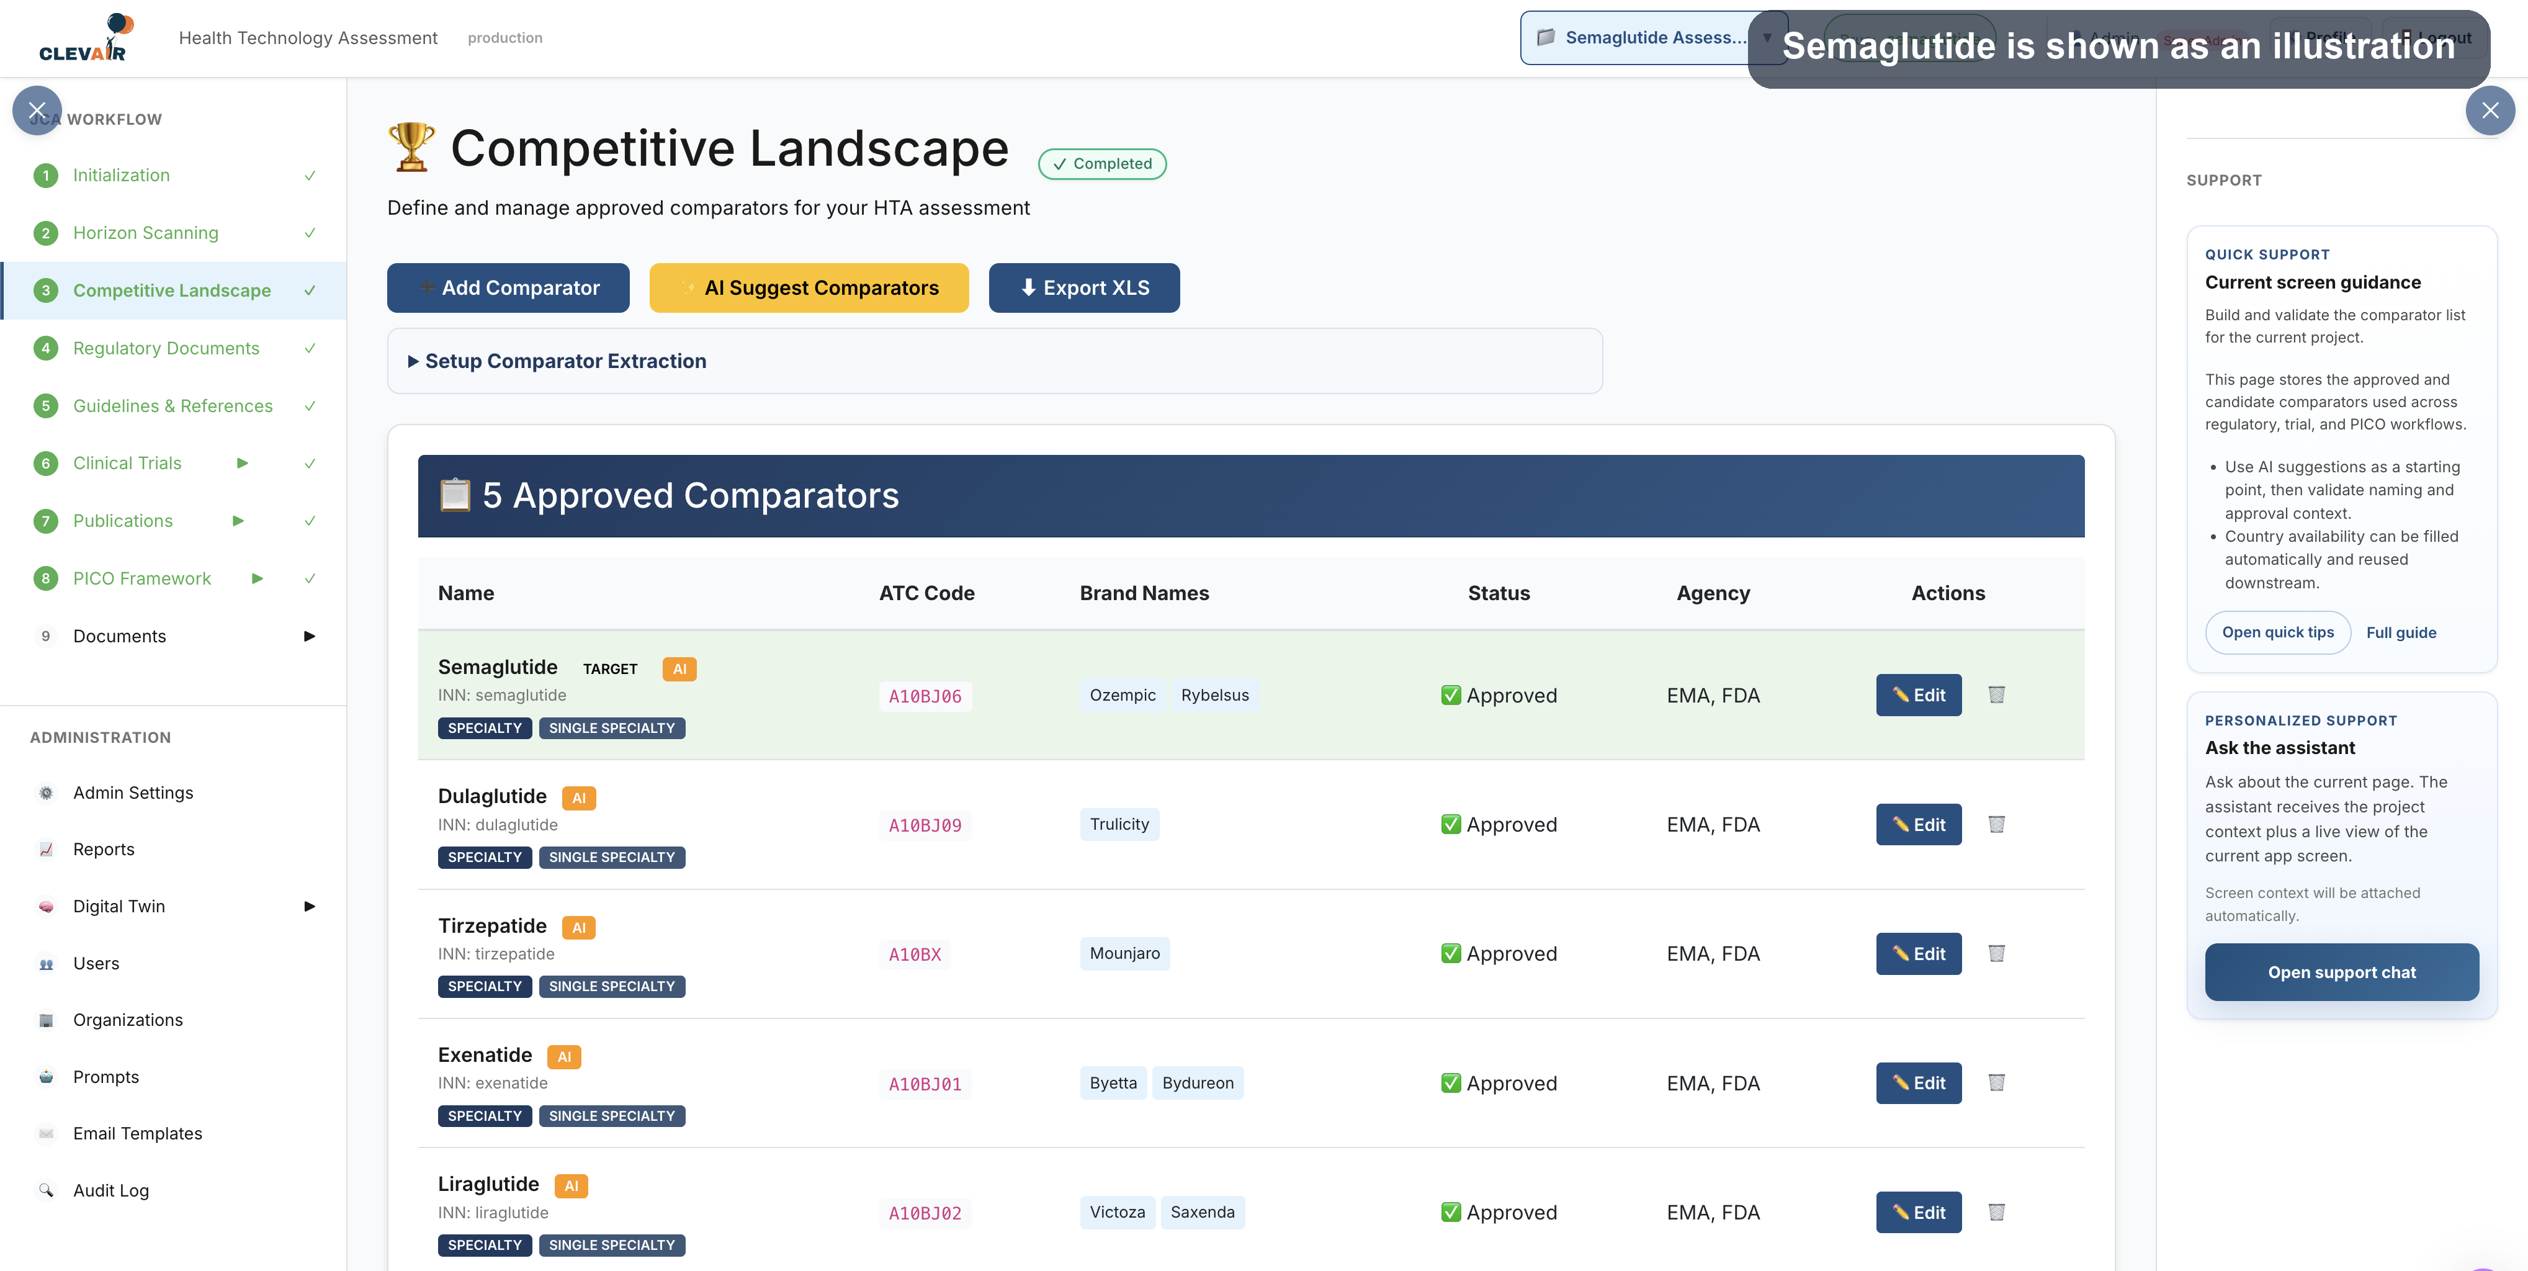Click Open quick tips button
The width and height of the screenshot is (2528, 1271).
tap(2278, 633)
